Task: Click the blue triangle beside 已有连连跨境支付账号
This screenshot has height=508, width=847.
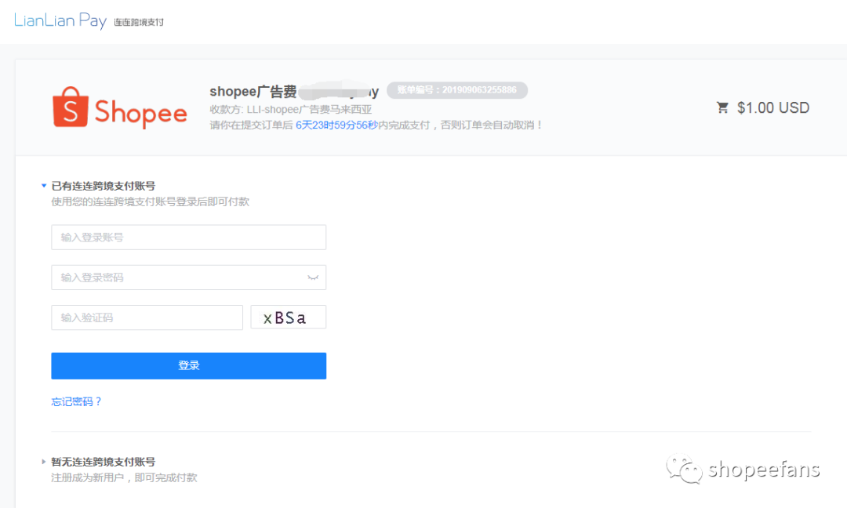Action: pos(44,186)
